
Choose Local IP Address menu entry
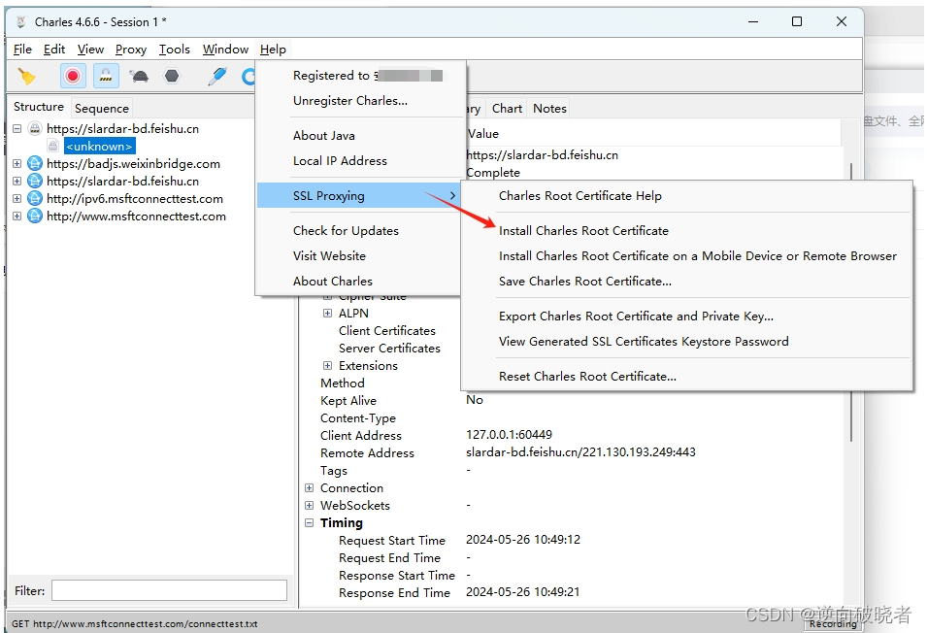(x=361, y=161)
